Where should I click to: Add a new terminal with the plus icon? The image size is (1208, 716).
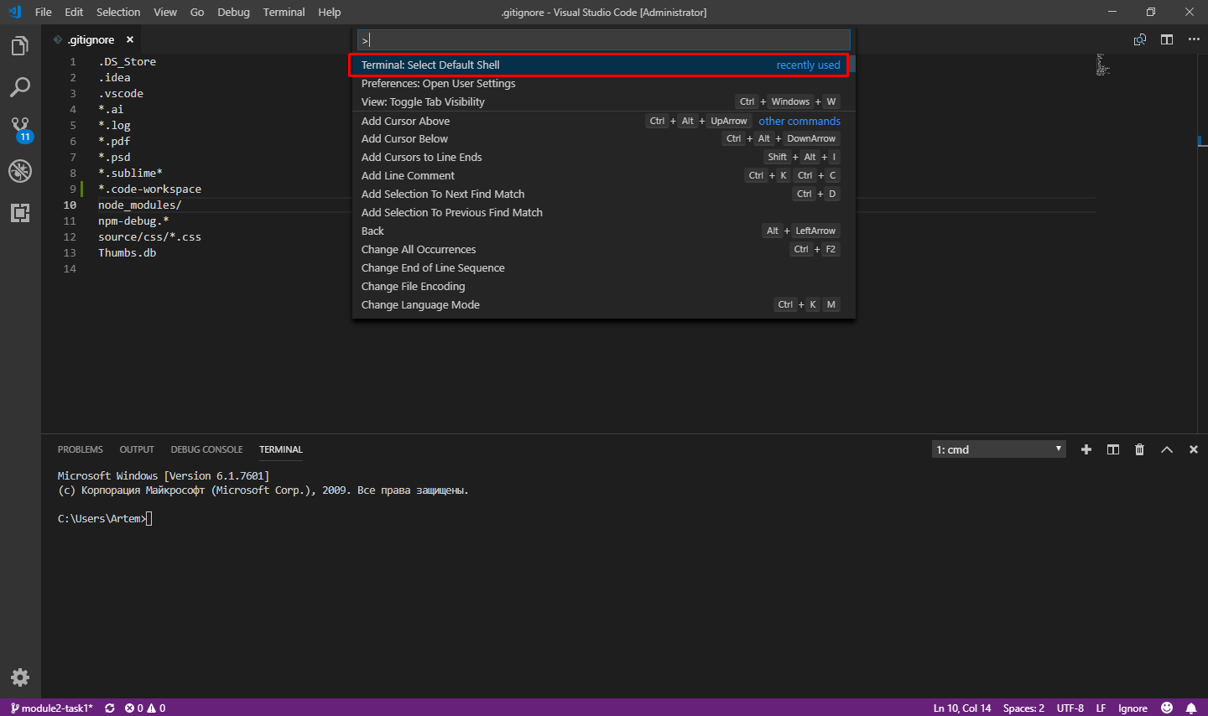(1086, 449)
